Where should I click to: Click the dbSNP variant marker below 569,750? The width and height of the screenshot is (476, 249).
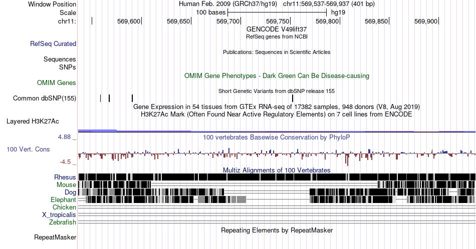[293, 98]
